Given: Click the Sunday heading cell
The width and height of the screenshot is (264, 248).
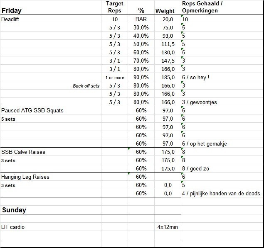Looking at the screenshot, I should coord(14,210).
